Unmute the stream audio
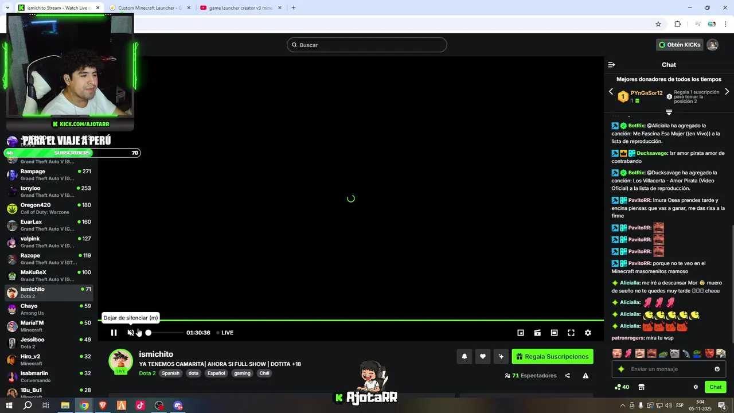Viewport: 734px width, 413px height. (131, 333)
